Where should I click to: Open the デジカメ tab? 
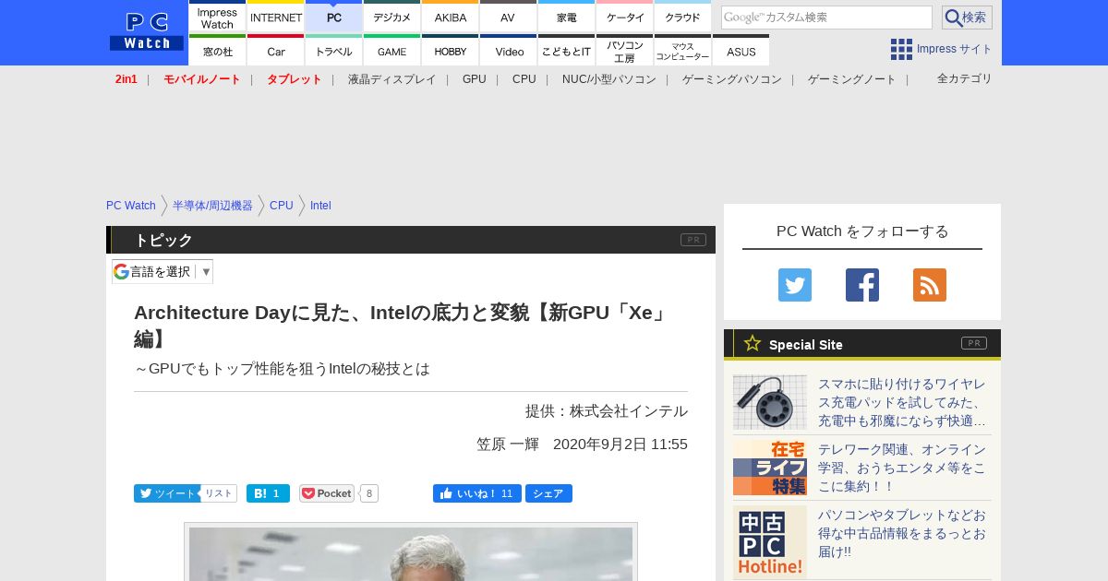click(392, 16)
